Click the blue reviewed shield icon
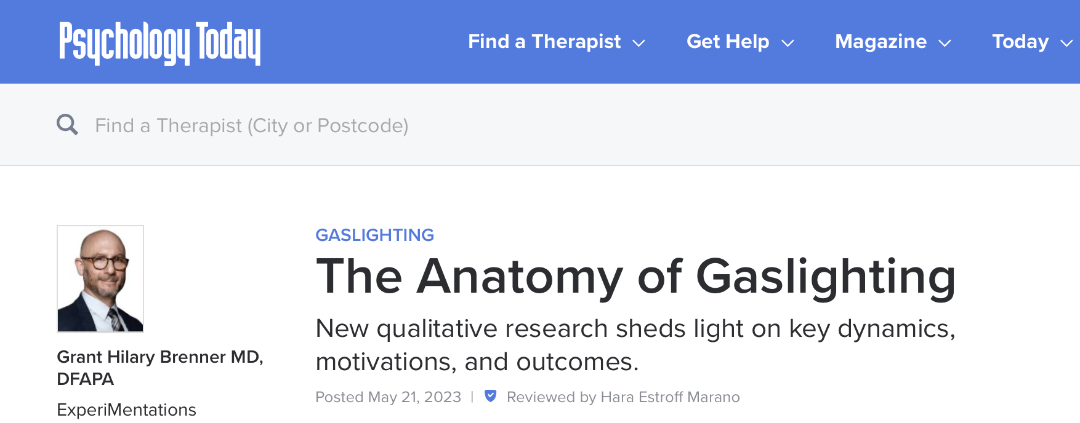Screen dimensions: 1080x423 490,396
